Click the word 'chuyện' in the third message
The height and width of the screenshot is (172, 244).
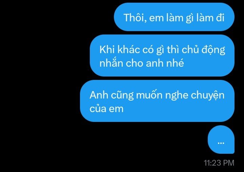(208, 95)
